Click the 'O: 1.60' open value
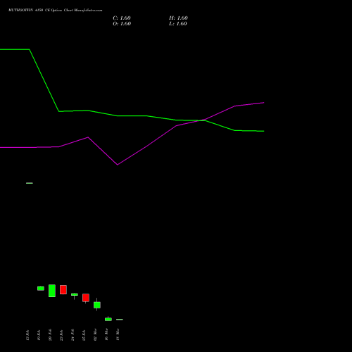 tap(122, 24)
